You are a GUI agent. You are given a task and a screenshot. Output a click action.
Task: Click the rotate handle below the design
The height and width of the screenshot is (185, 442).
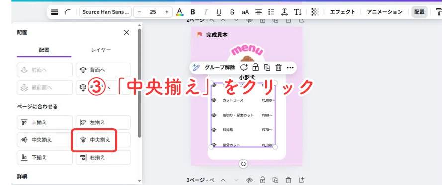click(243, 164)
